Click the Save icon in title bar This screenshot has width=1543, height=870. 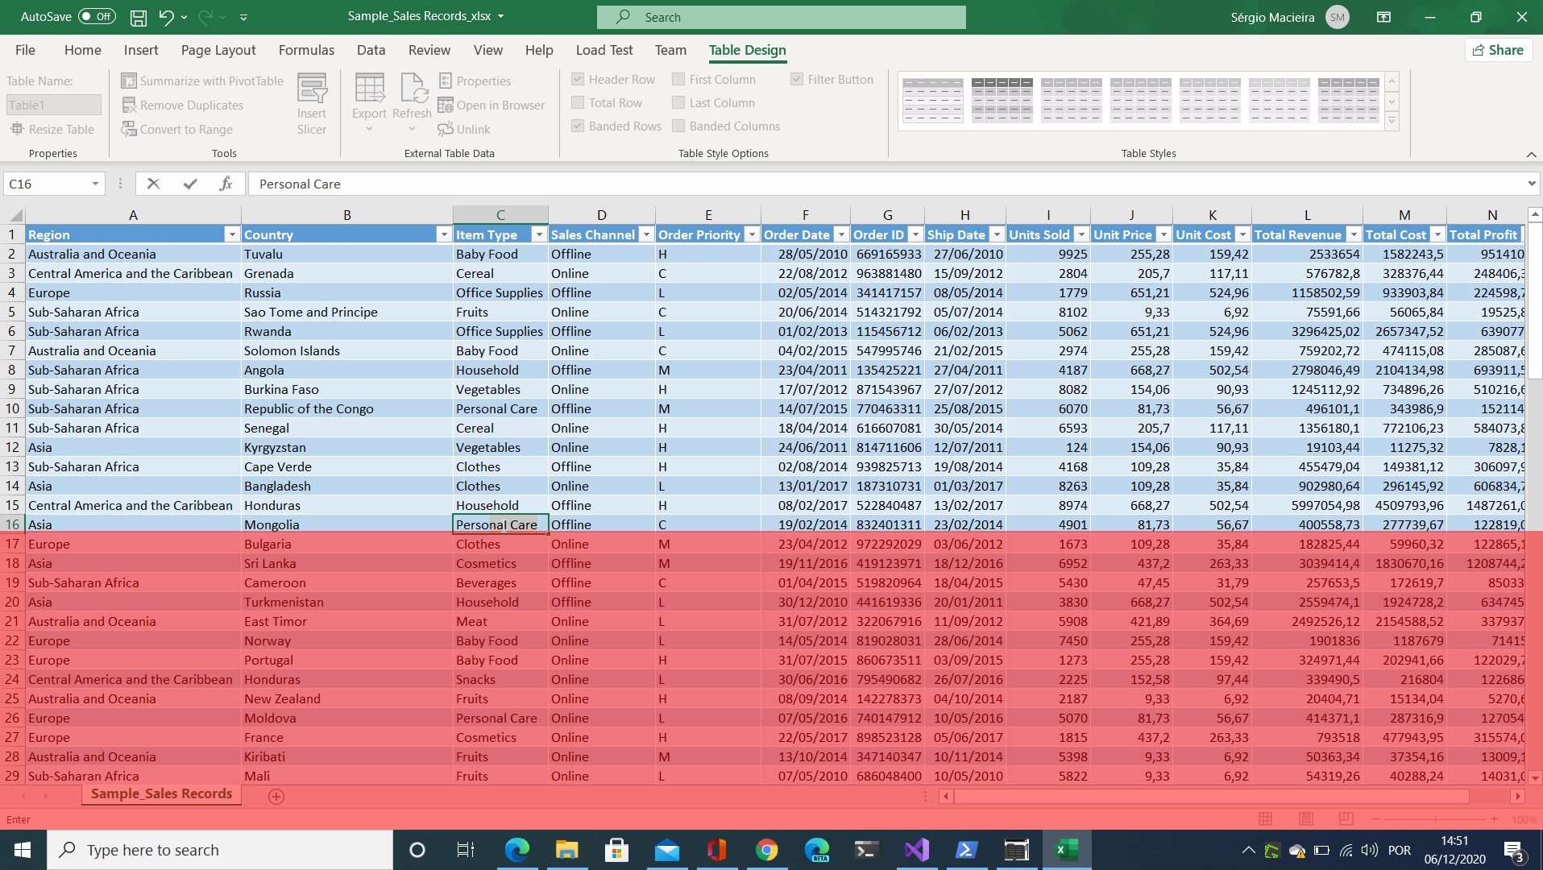[x=139, y=17]
